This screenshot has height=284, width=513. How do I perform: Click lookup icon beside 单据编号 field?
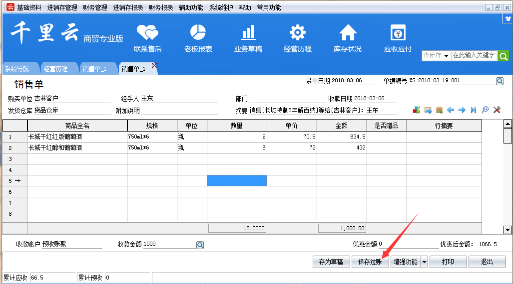pos(500,81)
